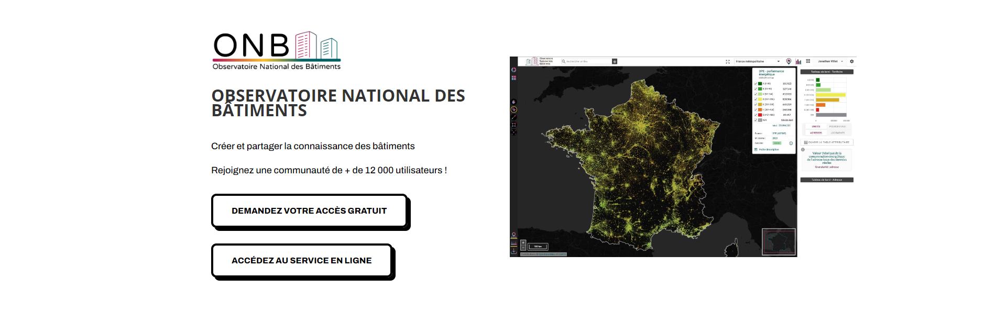Select the 'Pourcentage' tab under chart

(x=837, y=126)
